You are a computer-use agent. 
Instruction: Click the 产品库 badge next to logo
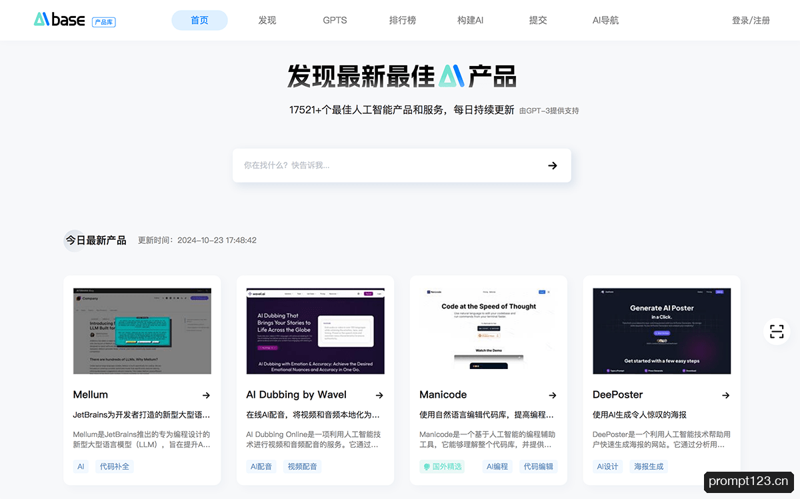click(x=103, y=22)
